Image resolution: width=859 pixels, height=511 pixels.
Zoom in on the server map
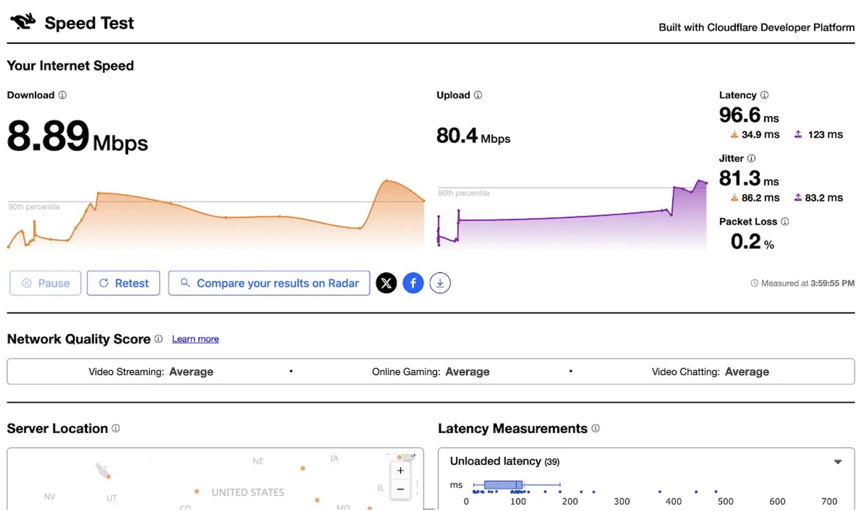coord(401,471)
